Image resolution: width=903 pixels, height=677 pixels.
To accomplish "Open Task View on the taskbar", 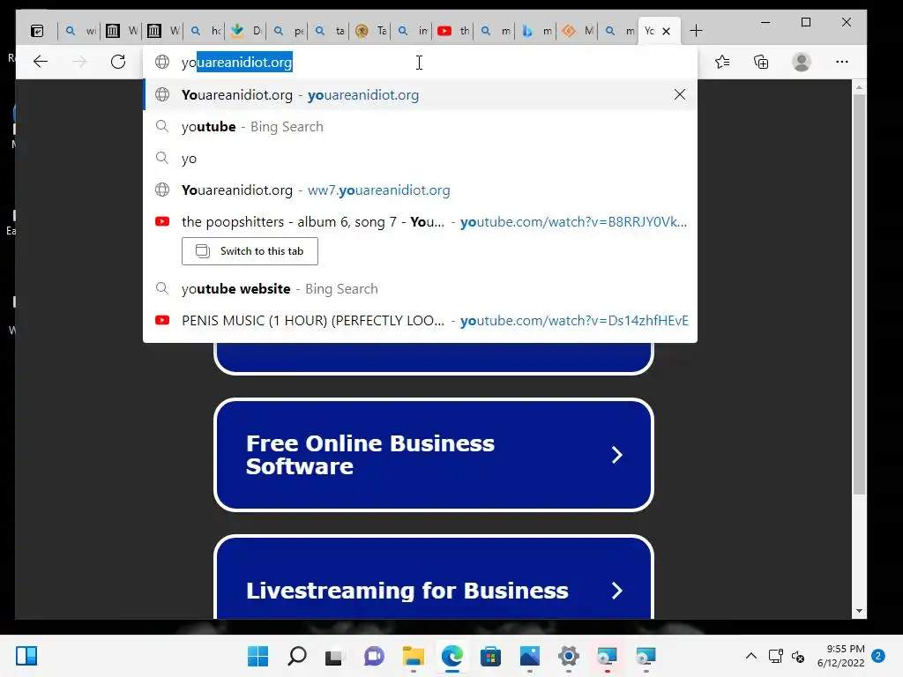I will coord(334,656).
